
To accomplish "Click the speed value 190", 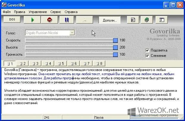I will 122,40.
